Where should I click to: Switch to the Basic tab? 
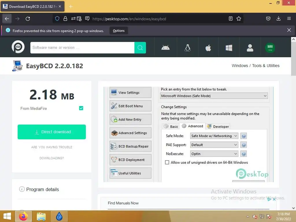171,126
